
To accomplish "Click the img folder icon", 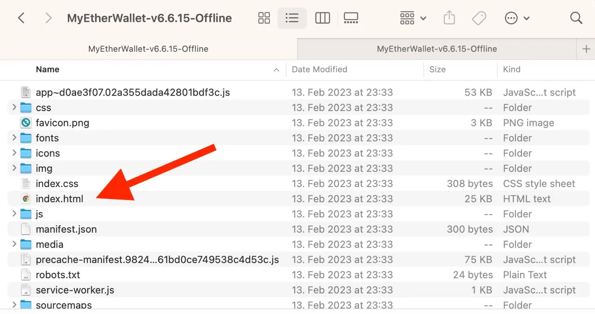I will pyautogui.click(x=26, y=168).
